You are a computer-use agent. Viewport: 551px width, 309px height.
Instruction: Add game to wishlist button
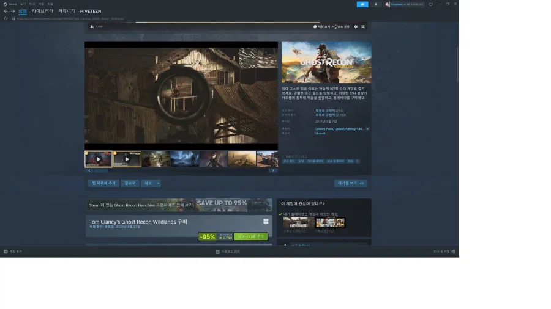[x=103, y=183]
